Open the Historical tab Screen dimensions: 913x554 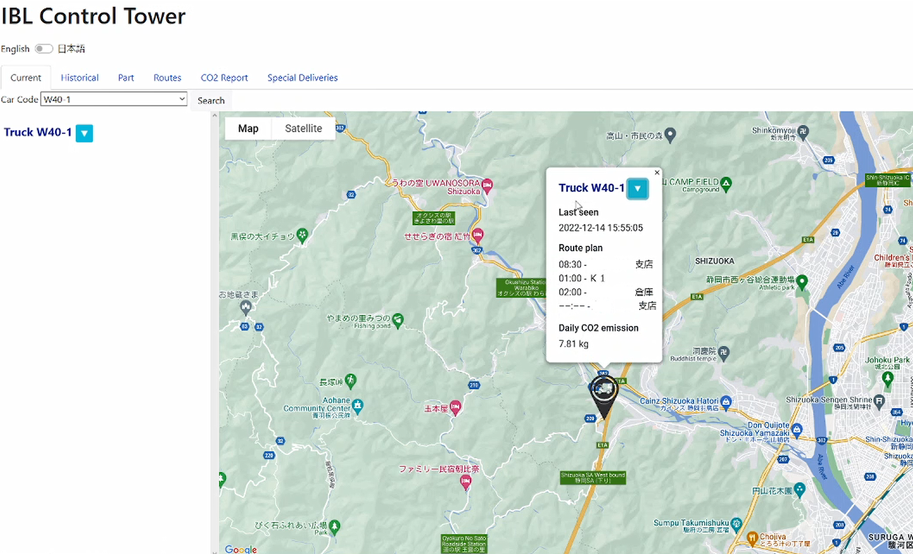(80, 78)
